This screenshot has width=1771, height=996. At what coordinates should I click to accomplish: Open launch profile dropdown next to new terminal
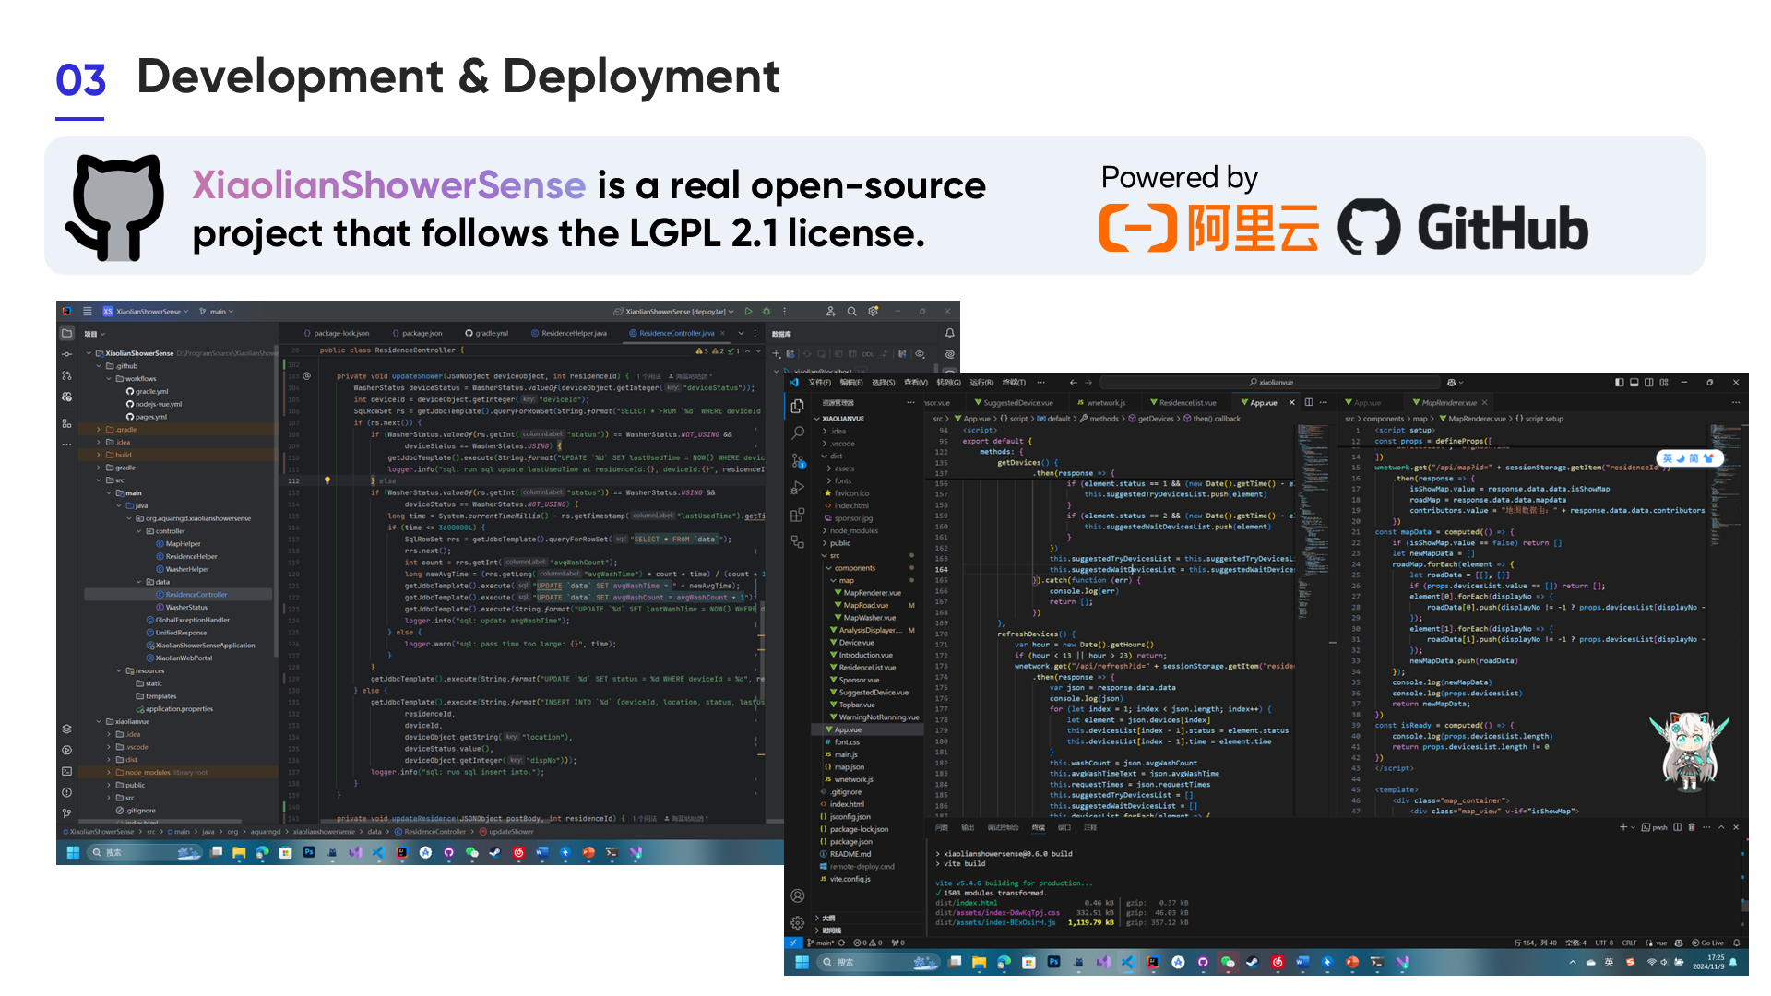pyautogui.click(x=1633, y=827)
